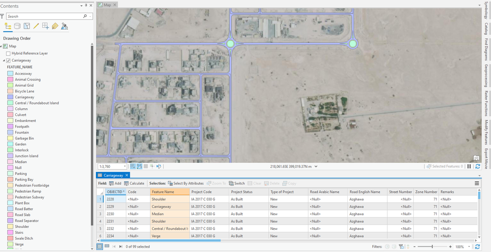Zoom in the table with plus
This screenshot has width=491, height=252.
click(x=450, y=247)
